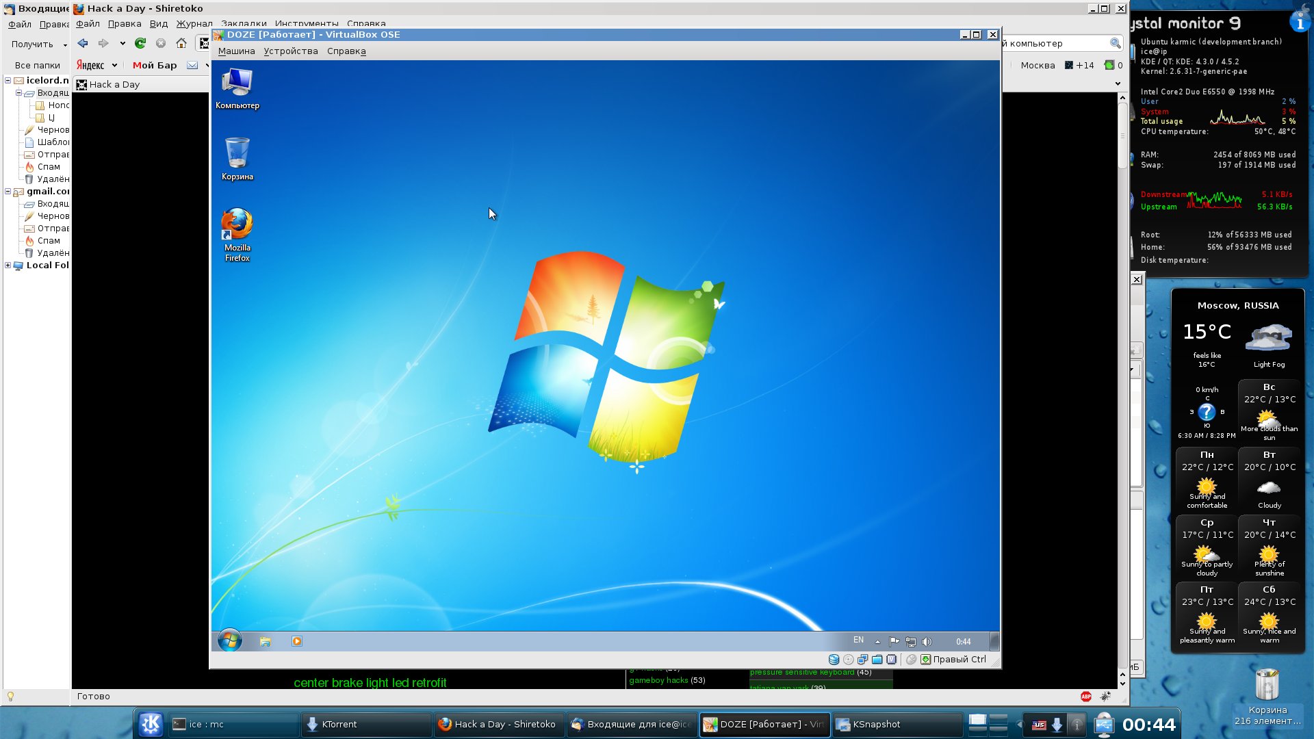This screenshot has height=739, width=1314.
Task: Collapse the icelord mail account tree
Action: 8,80
